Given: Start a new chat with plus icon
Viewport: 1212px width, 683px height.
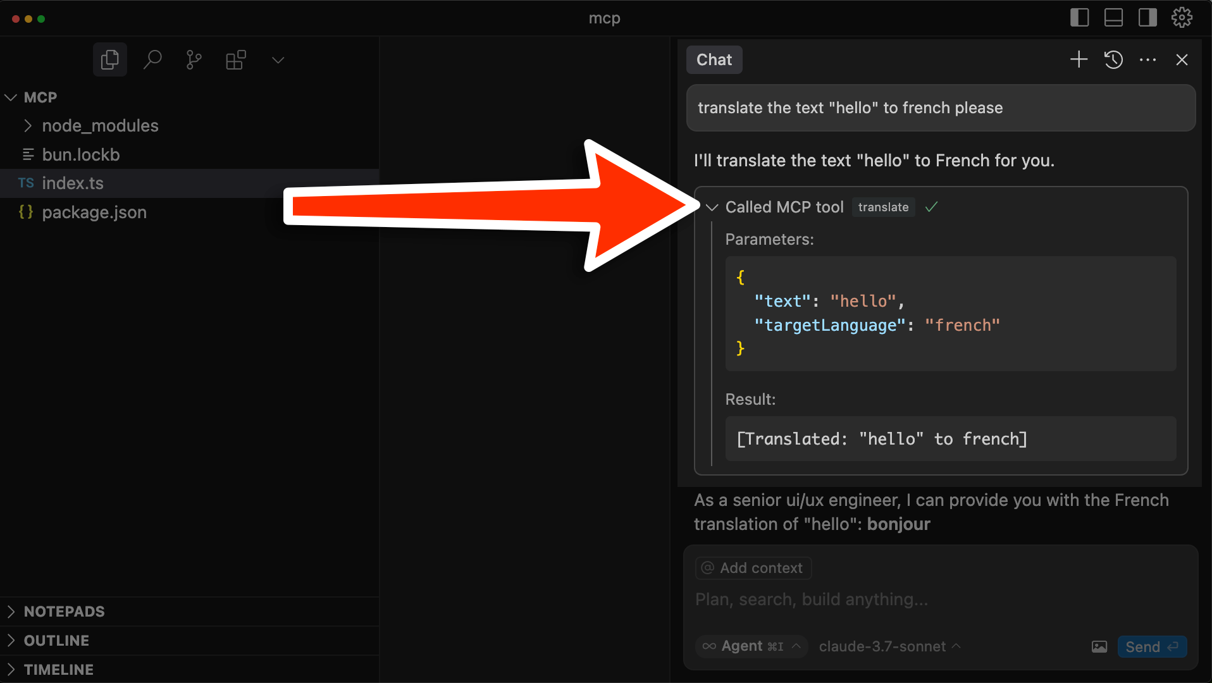Looking at the screenshot, I should tap(1079, 59).
